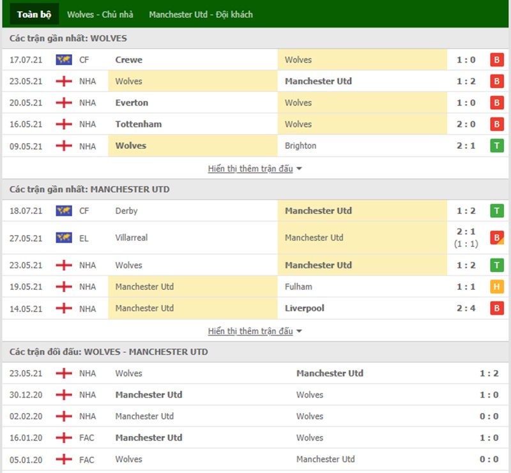Click score 0 : 0 on 05.01.20 row
511x473 pixels.
point(489,460)
